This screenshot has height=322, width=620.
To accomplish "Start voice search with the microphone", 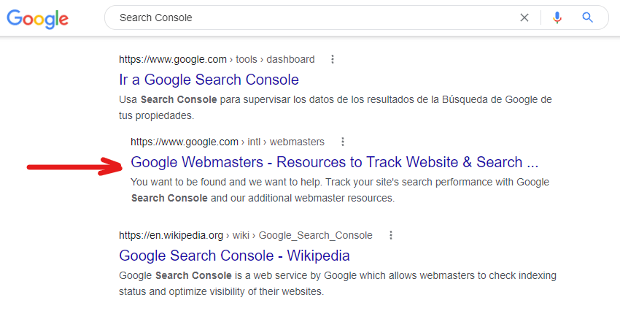I will coord(557,18).
